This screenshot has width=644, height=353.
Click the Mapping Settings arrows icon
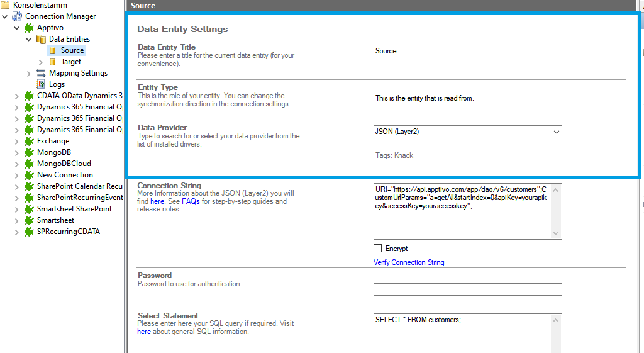tap(41, 73)
